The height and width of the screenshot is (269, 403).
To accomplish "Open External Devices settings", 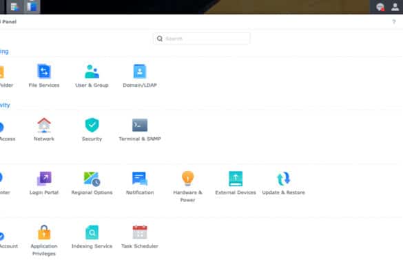I will click(236, 183).
